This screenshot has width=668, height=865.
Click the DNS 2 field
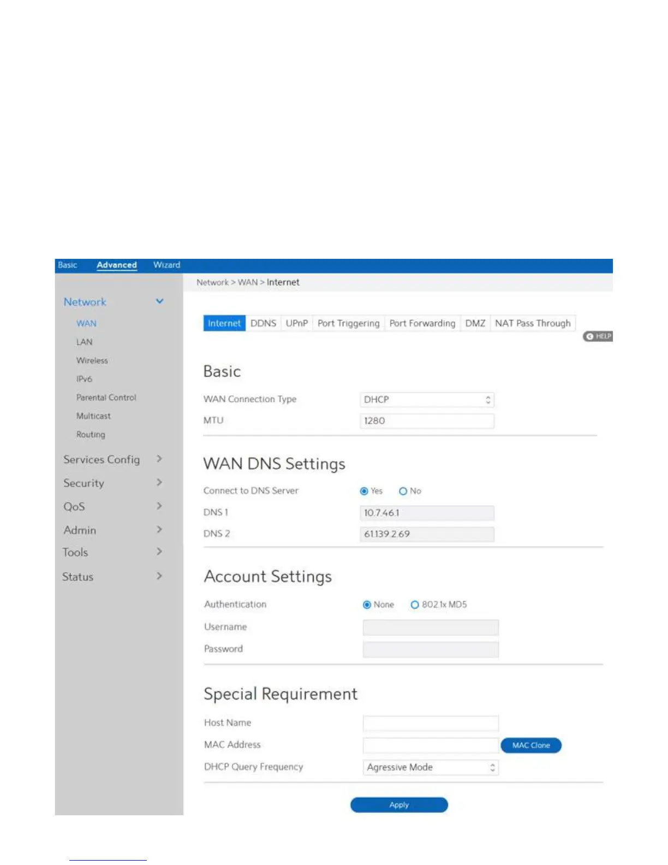(x=427, y=534)
